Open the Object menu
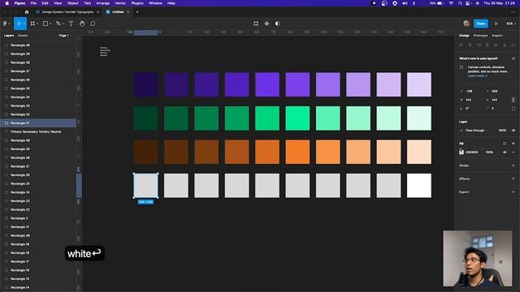The width and height of the screenshot is (520, 292). (72, 3)
